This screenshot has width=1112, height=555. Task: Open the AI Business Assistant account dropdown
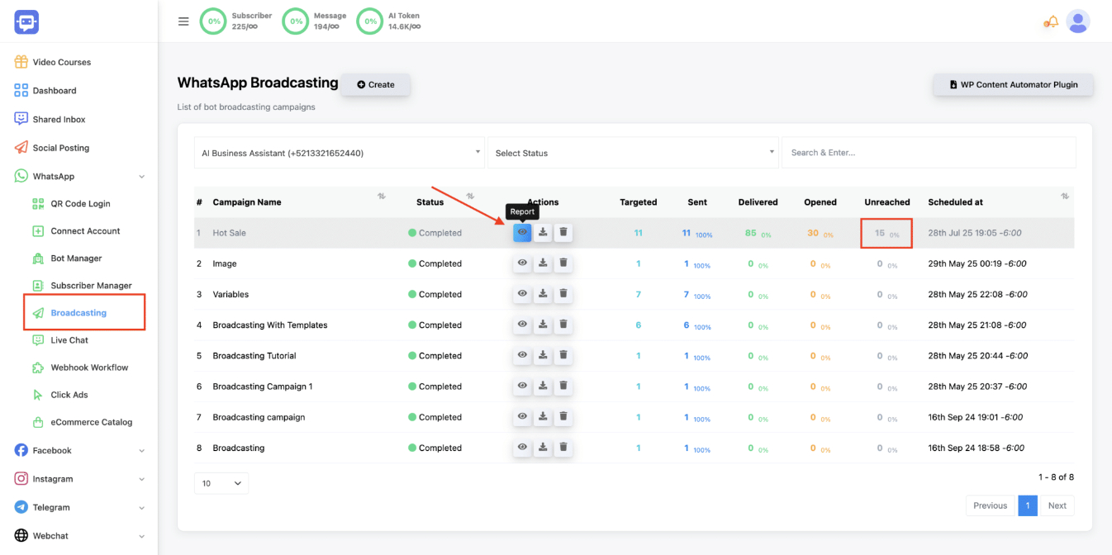339,153
